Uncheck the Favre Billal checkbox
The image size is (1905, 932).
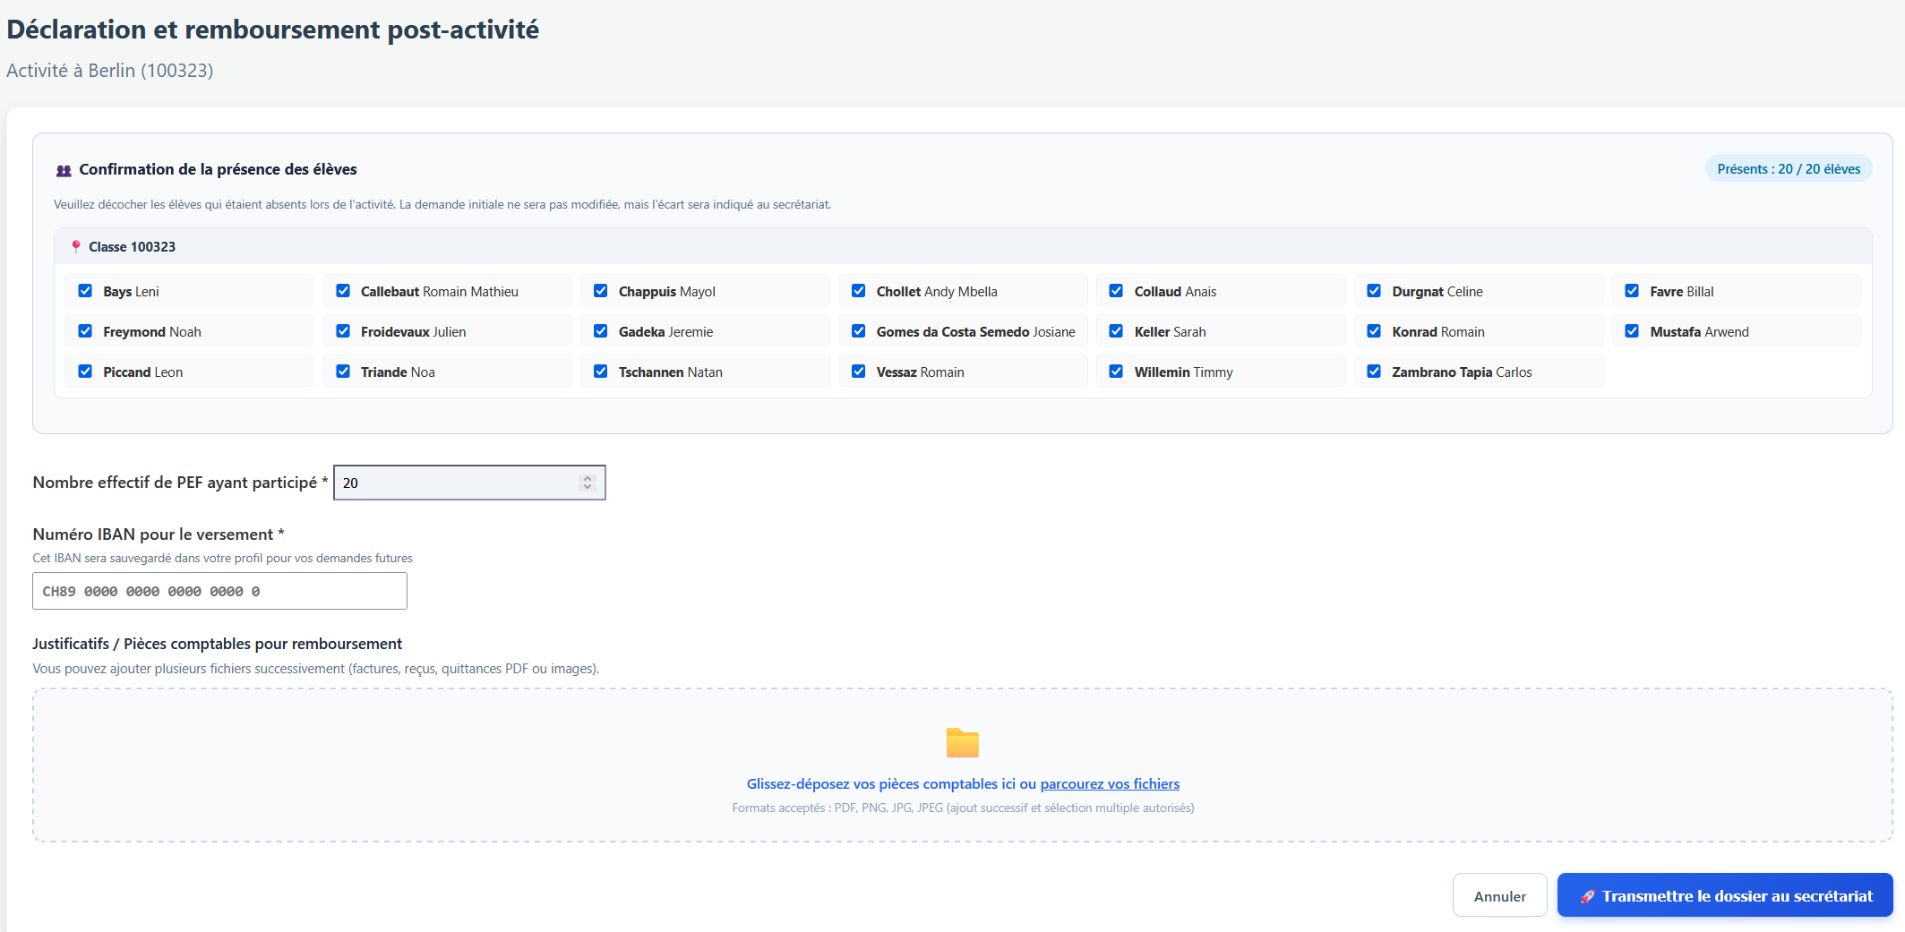click(1632, 291)
